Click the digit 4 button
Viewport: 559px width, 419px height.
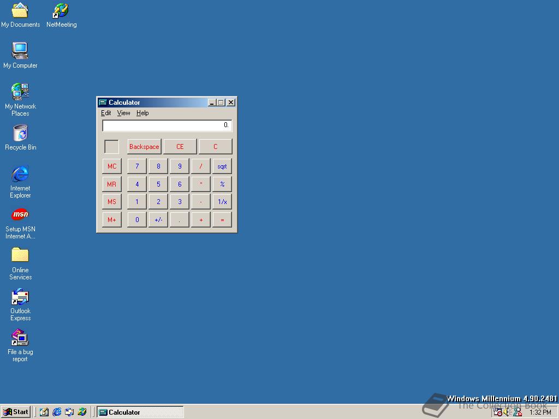pos(137,184)
